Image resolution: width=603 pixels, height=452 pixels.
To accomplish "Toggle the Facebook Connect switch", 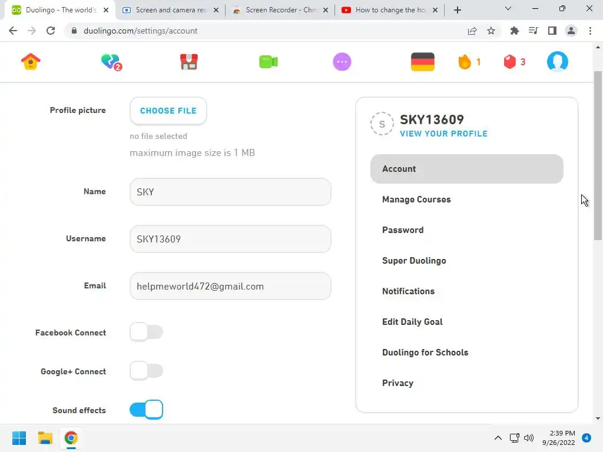I will (146, 332).
